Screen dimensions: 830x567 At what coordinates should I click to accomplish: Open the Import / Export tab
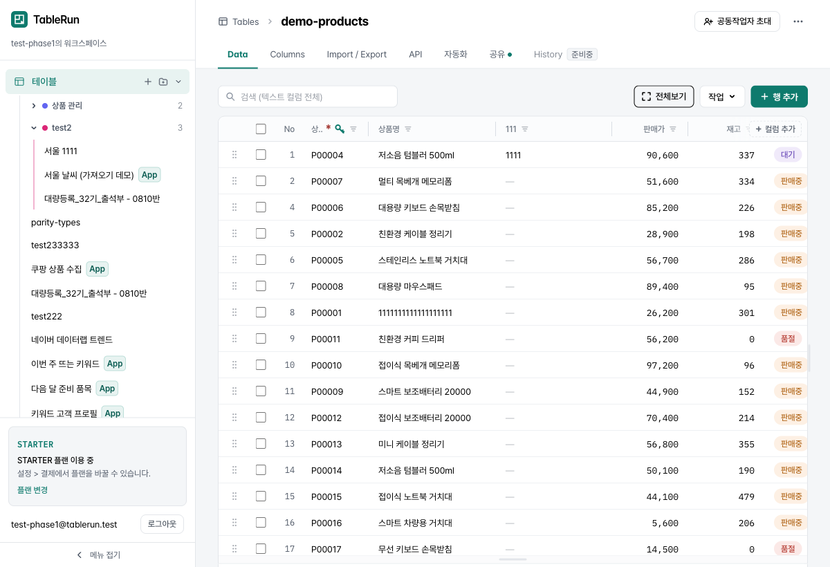click(357, 54)
